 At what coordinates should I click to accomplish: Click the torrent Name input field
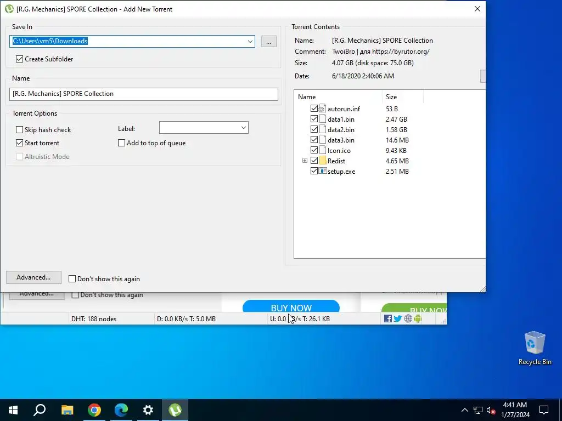pyautogui.click(x=144, y=94)
